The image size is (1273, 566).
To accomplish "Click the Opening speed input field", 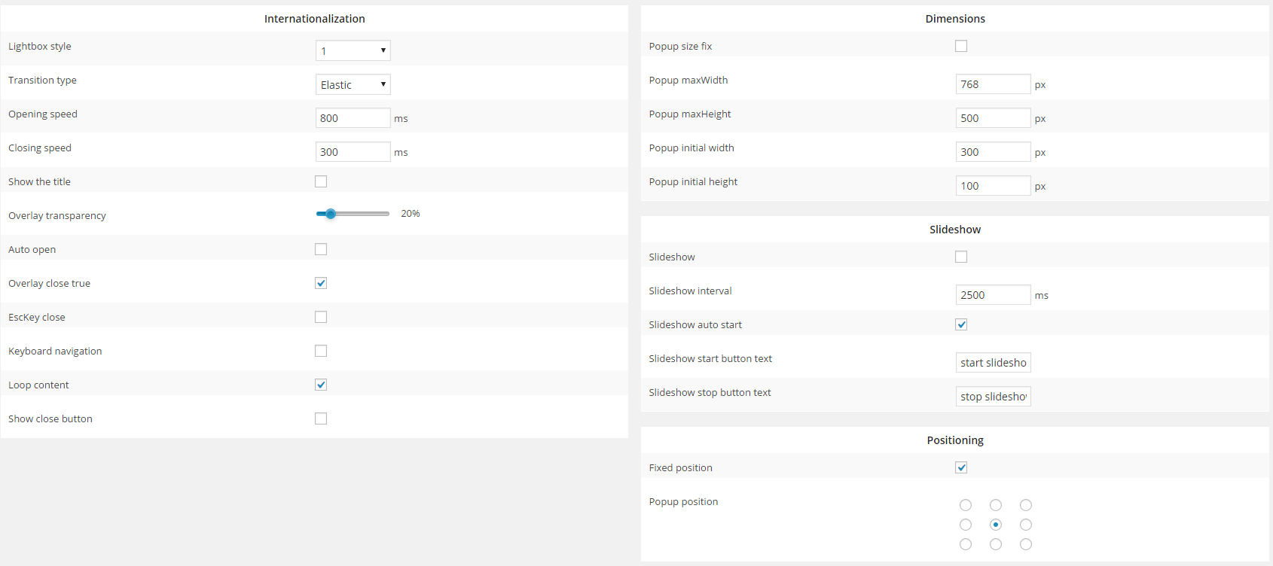I will [x=353, y=118].
